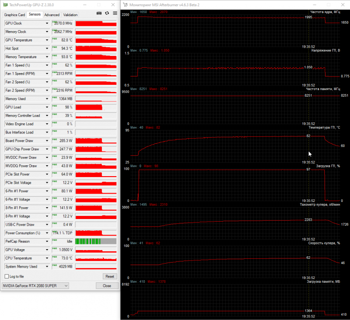The height and width of the screenshot is (320, 350).
Task: Click the Close button in GPU-Z
Action: click(x=107, y=286)
